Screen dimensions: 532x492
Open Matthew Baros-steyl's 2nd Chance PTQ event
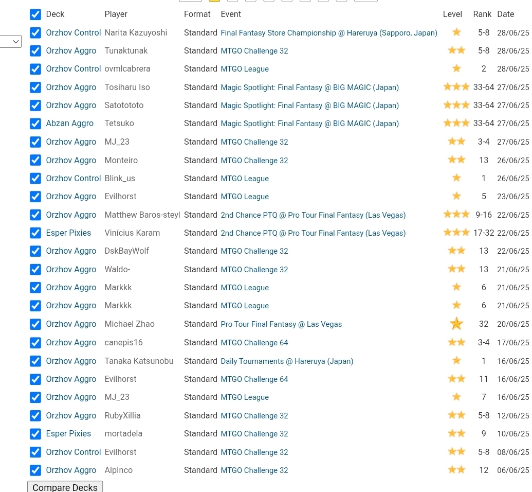[313, 215]
